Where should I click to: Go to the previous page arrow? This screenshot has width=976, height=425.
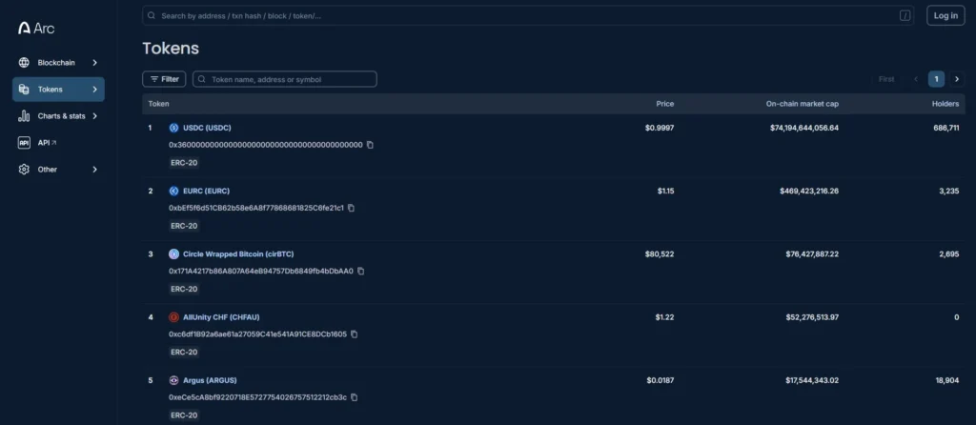tap(916, 79)
